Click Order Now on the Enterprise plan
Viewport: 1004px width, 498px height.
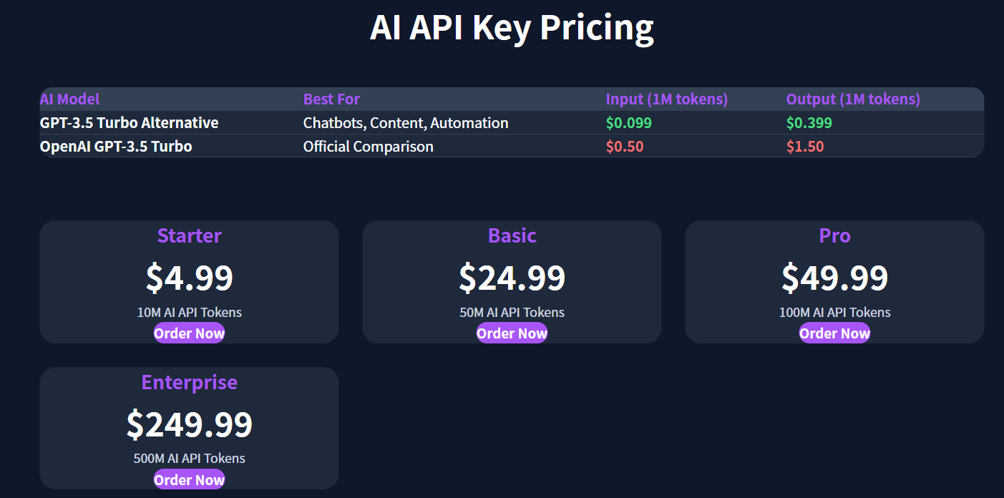pos(189,480)
